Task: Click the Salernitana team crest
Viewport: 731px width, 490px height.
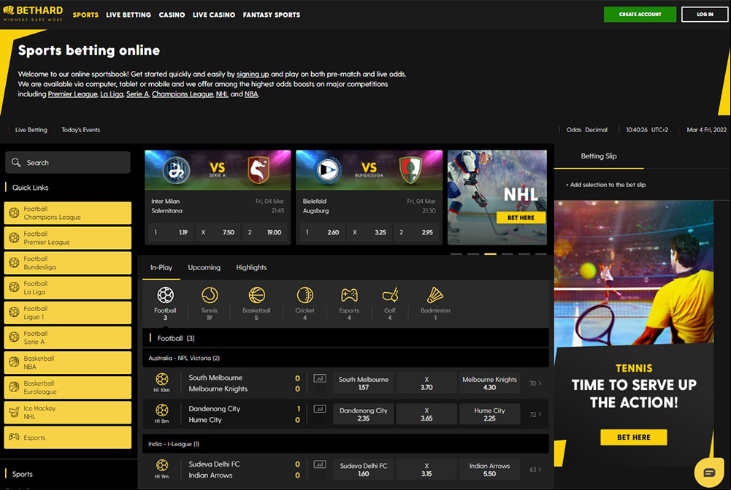Action: pos(259,169)
